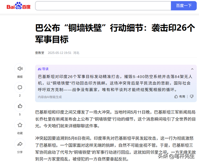Click the 百度一下 search button
This screenshot has height=163, width=199.
click(x=184, y=6)
